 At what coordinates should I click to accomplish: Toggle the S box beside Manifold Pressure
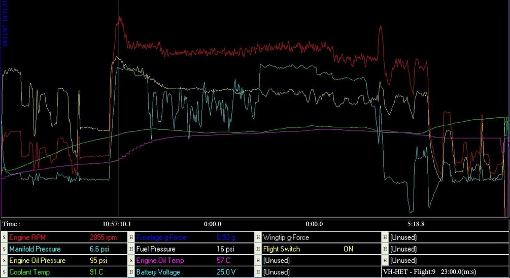coord(4,249)
